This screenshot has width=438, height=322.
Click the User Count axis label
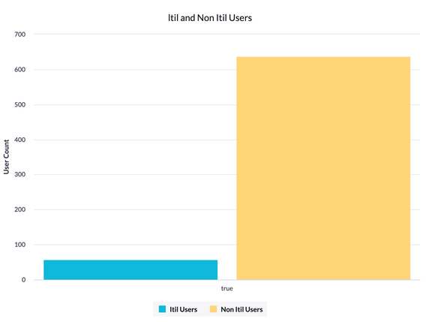(6, 157)
